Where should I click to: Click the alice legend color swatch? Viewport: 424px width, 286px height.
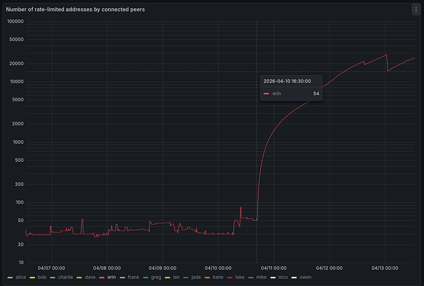tap(10, 277)
